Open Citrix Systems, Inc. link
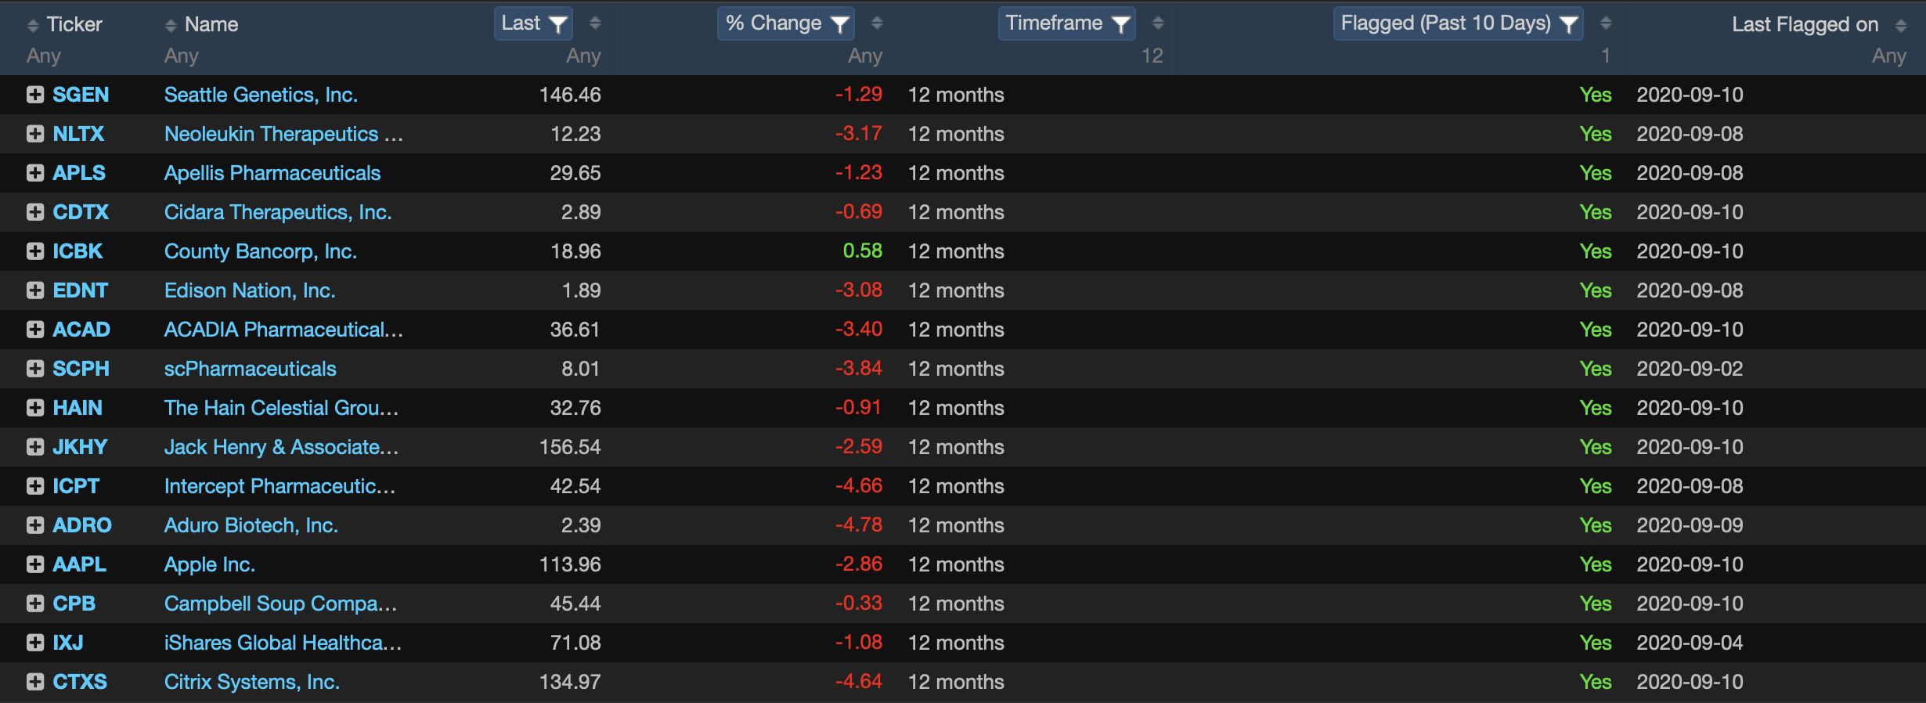 click(252, 682)
